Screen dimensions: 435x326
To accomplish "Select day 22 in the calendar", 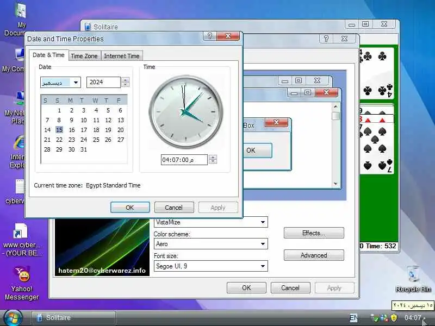I will pos(59,140).
